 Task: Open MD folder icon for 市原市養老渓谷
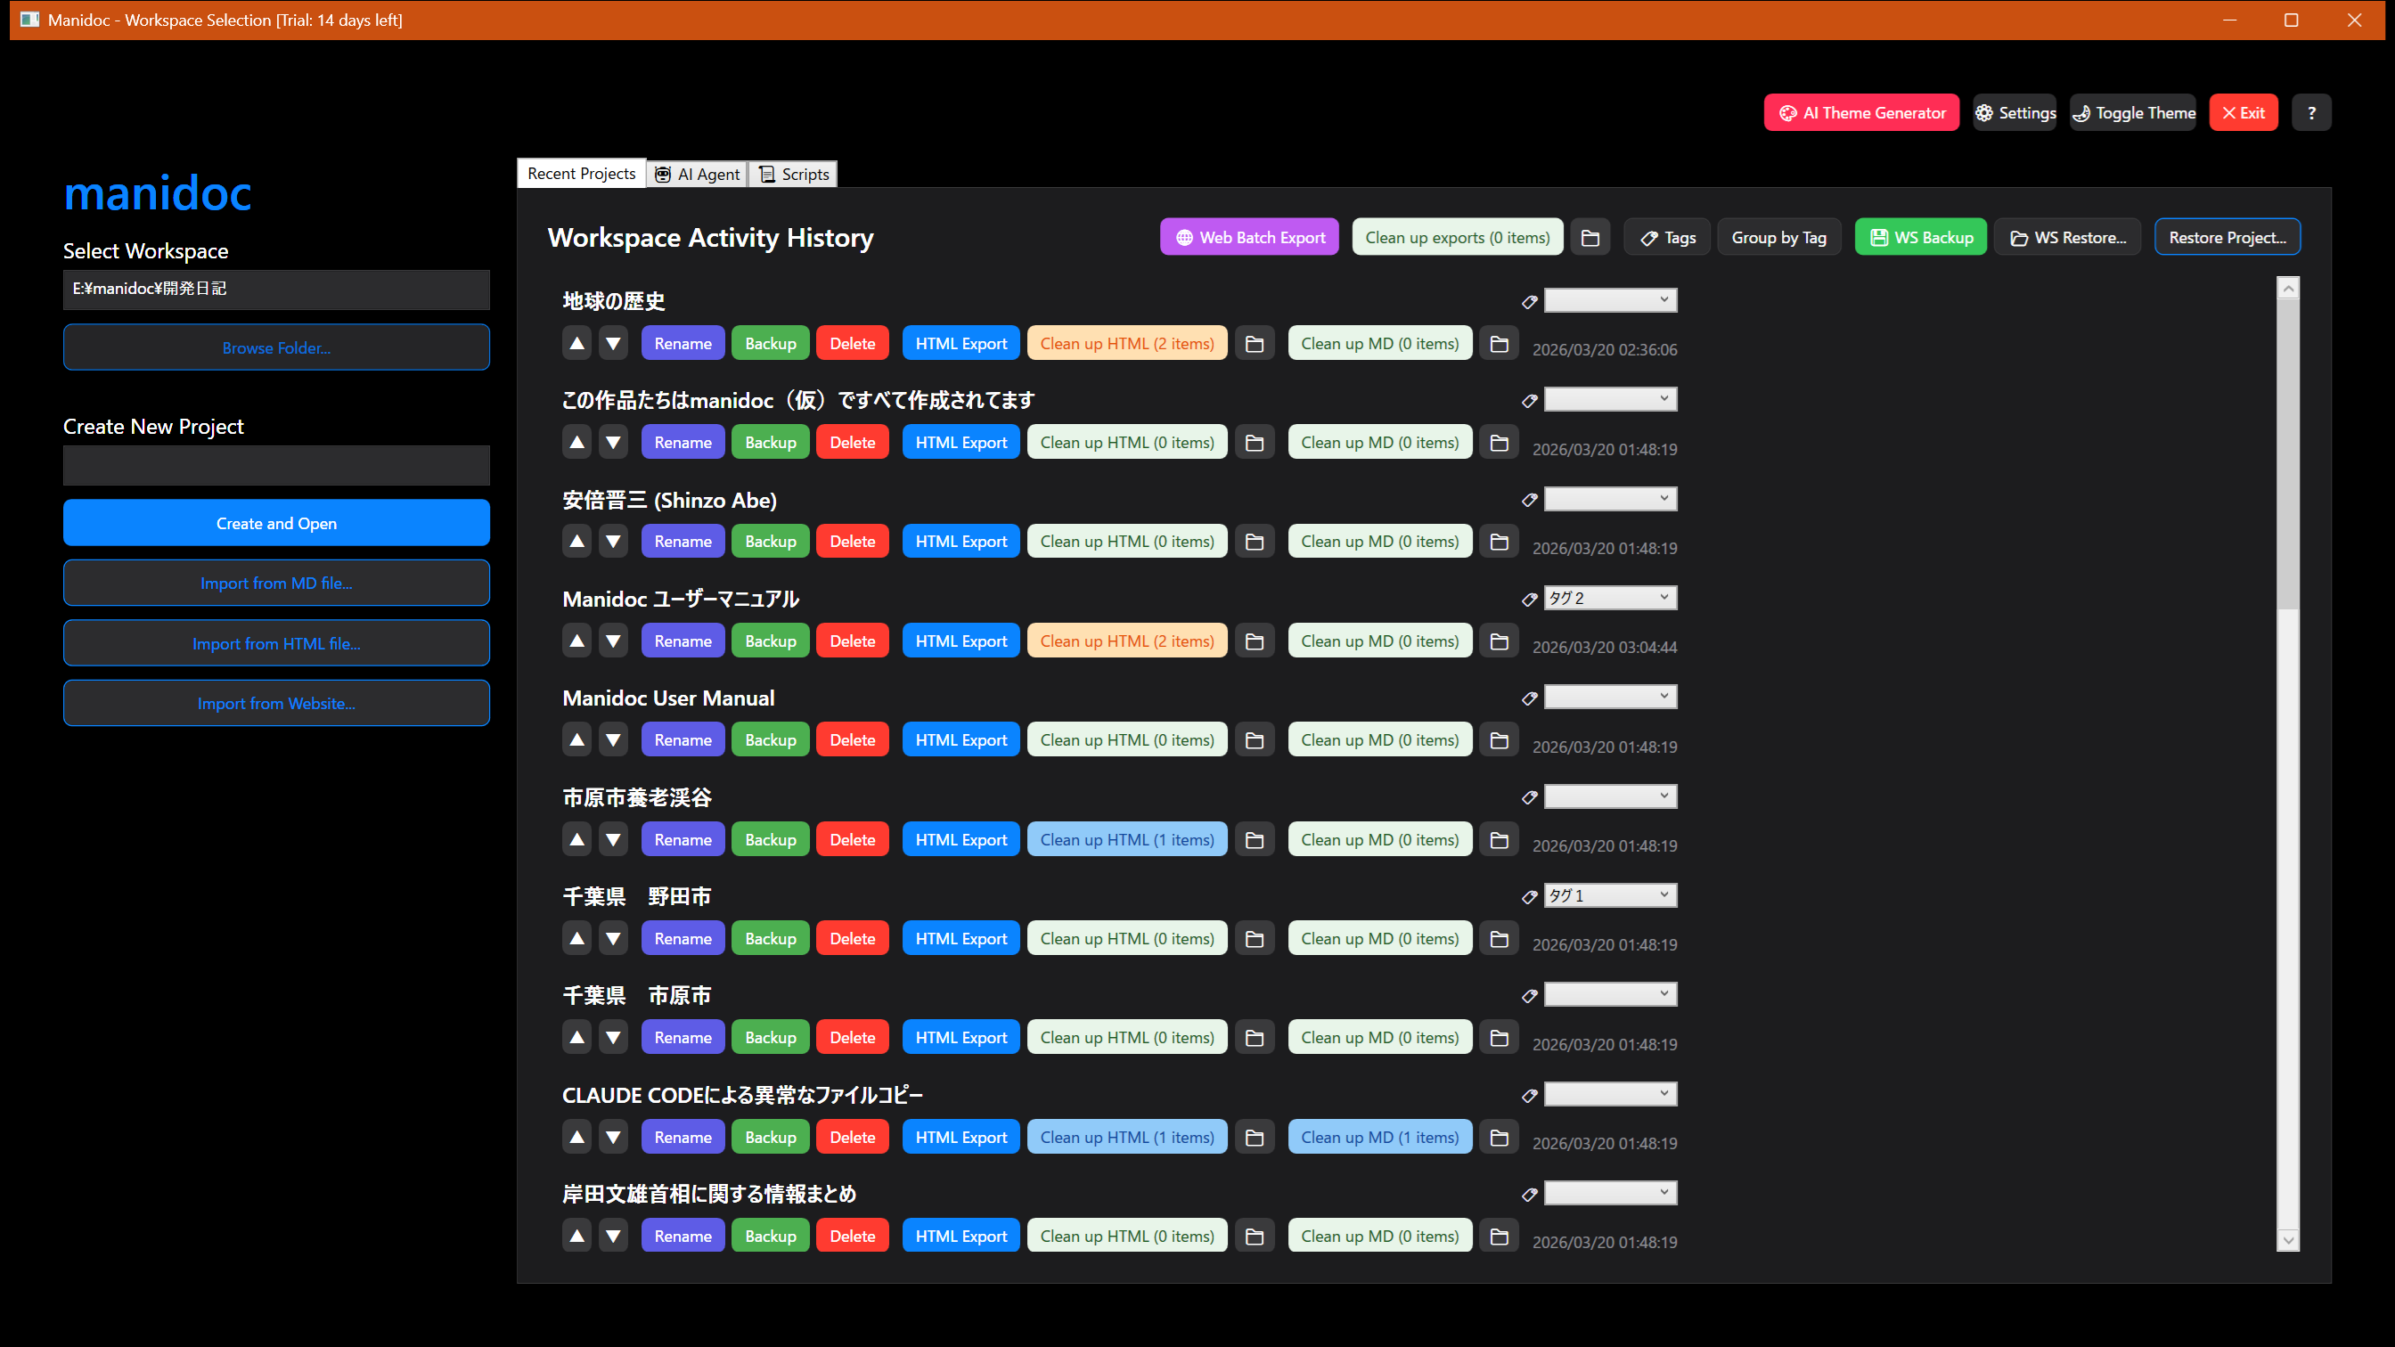1499,840
